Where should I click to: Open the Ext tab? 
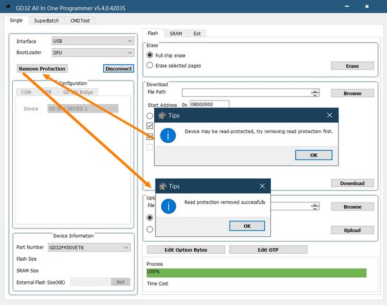(197, 33)
